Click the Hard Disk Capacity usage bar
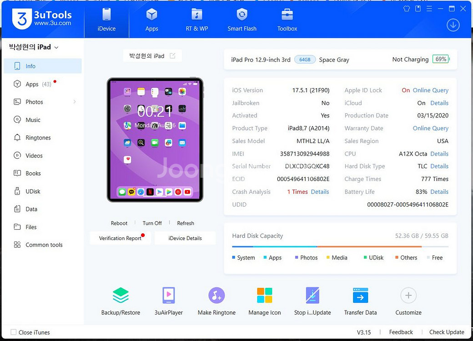This screenshot has width=473, height=341. (x=340, y=246)
